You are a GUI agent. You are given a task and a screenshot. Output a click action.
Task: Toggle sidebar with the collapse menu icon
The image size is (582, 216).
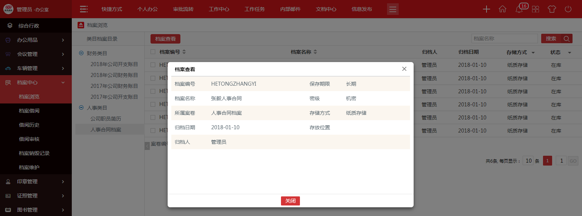point(84,9)
